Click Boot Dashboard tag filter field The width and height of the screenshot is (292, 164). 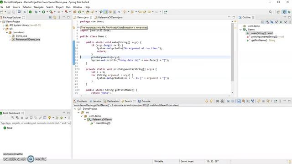point(35,123)
